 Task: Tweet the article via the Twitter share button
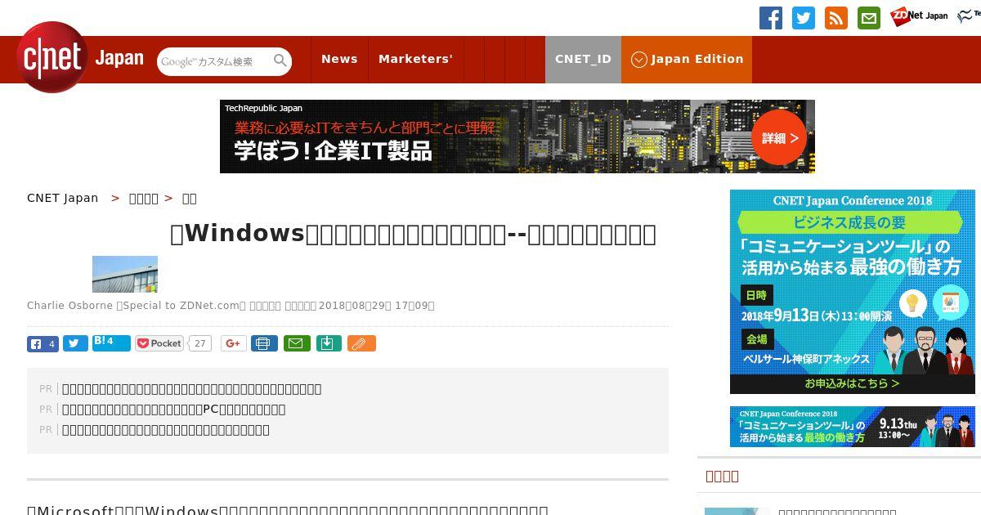click(x=75, y=344)
